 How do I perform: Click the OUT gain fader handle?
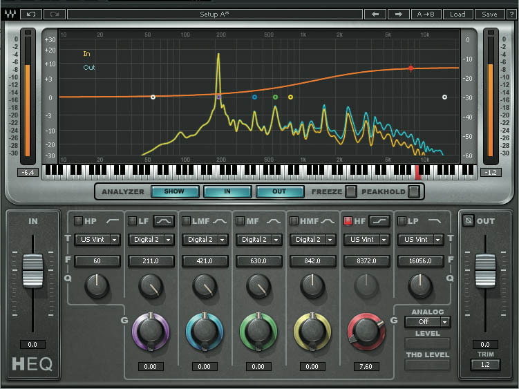coord(486,270)
